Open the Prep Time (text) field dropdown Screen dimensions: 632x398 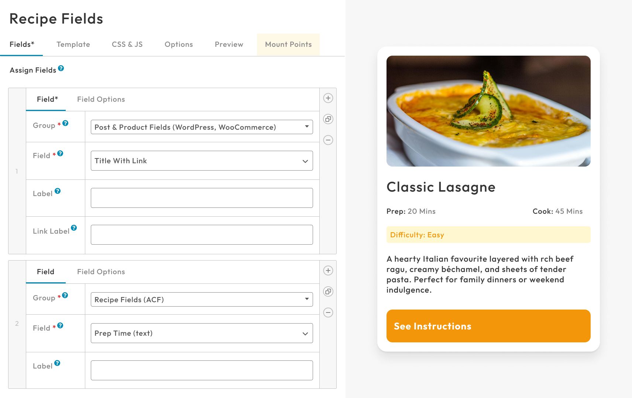[202, 333]
